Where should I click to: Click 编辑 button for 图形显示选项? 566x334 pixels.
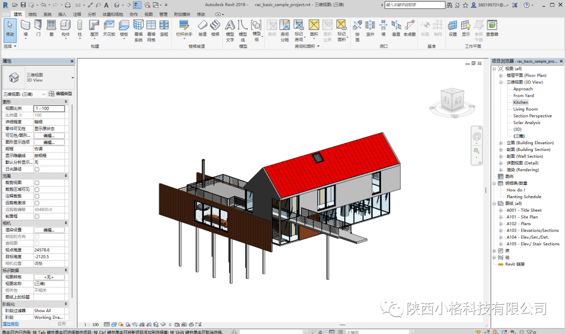pos(49,142)
